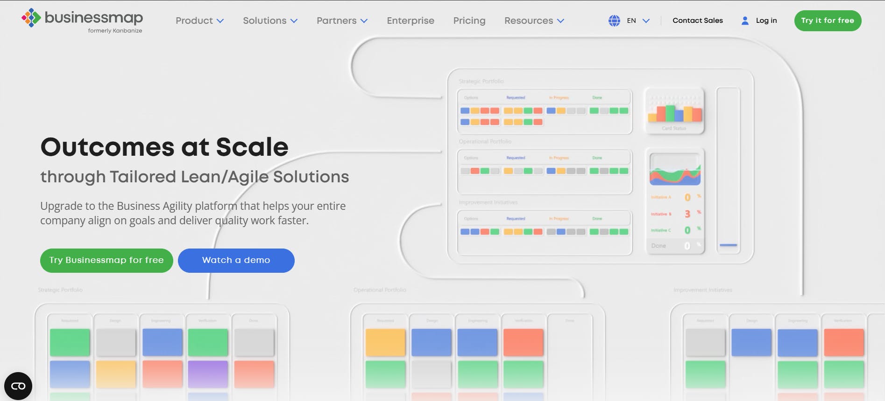This screenshot has height=401, width=885.
Task: Click the Log in link
Action: click(766, 21)
